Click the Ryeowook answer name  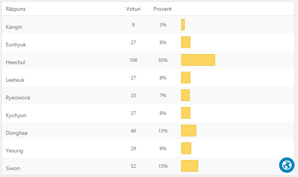[x=18, y=98]
